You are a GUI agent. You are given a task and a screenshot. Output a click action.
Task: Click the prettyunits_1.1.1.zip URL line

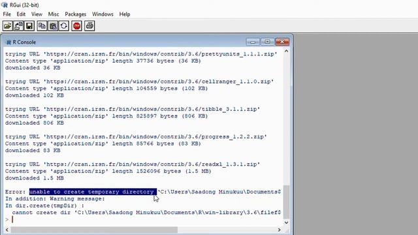(x=141, y=54)
